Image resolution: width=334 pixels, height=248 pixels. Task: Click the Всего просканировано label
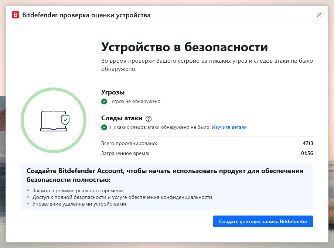129,143
